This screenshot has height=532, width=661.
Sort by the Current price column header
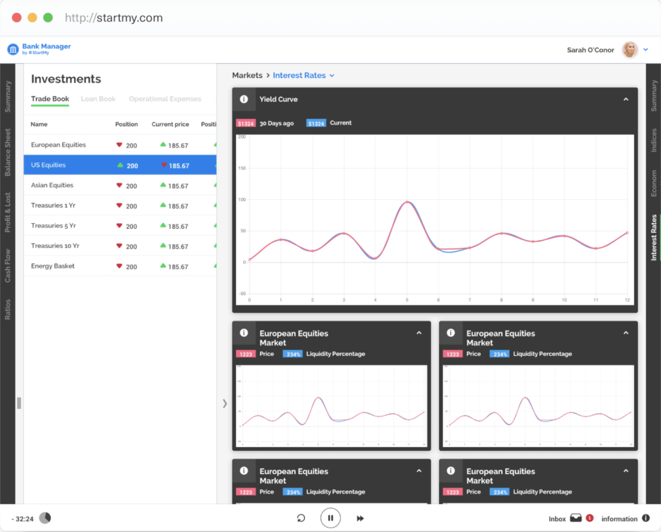(x=170, y=124)
